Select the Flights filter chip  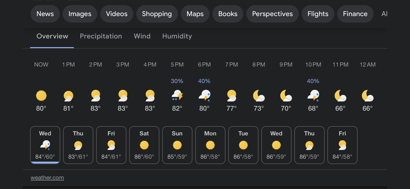[318, 14]
